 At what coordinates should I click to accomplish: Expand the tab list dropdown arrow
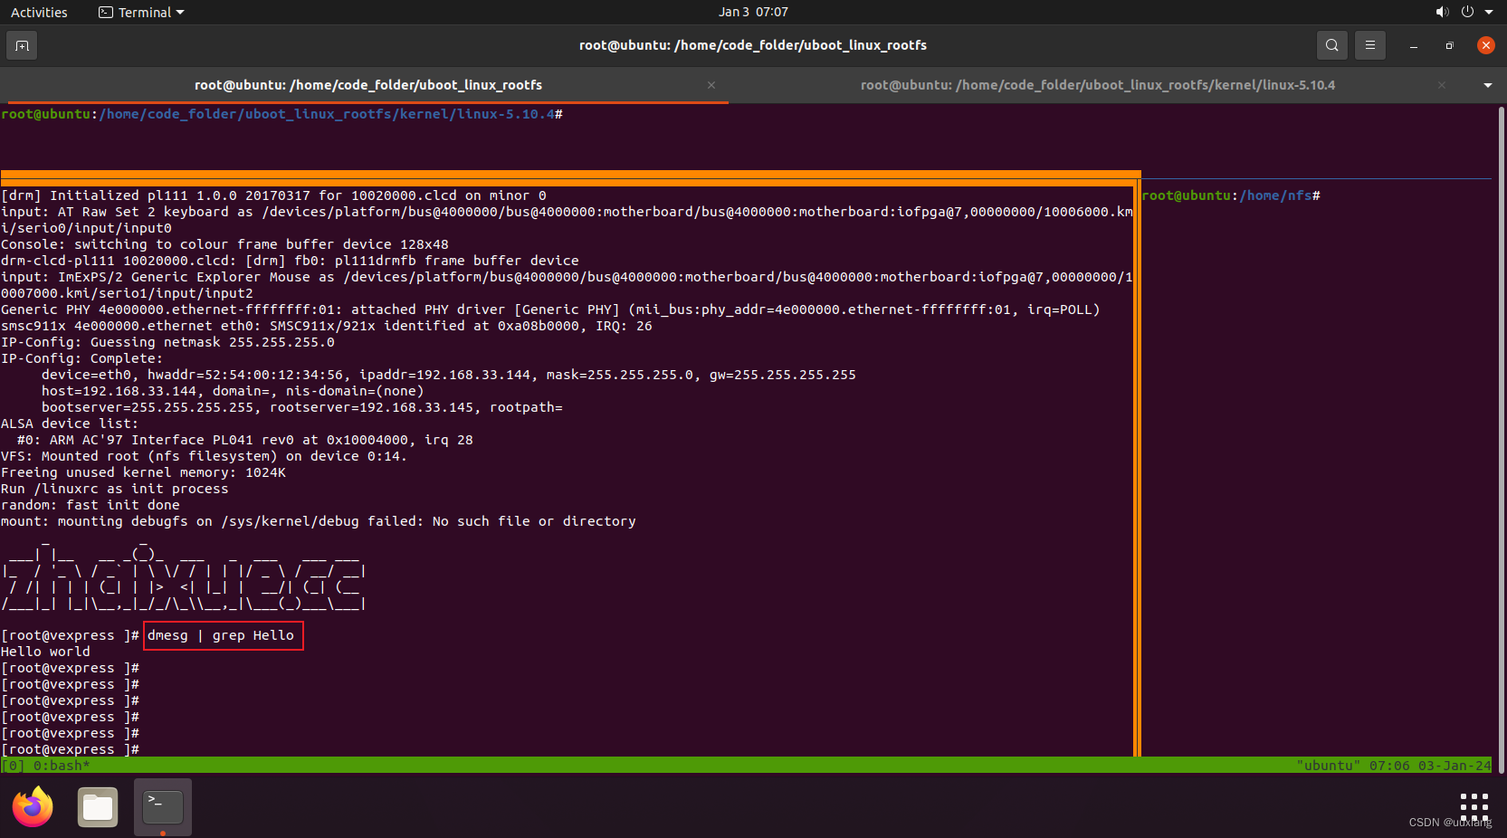tap(1488, 85)
